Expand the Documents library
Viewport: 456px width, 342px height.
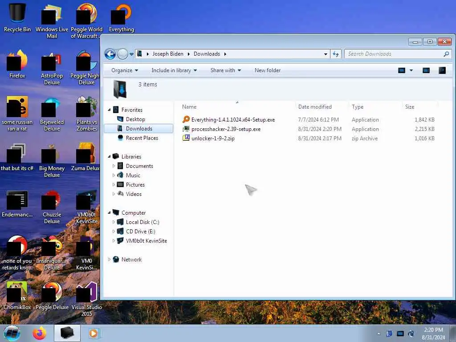pos(114,166)
